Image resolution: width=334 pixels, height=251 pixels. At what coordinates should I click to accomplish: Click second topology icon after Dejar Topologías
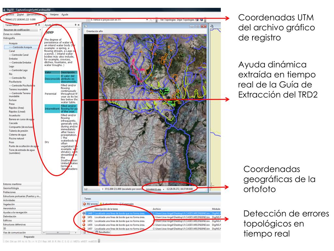pos(201,20)
